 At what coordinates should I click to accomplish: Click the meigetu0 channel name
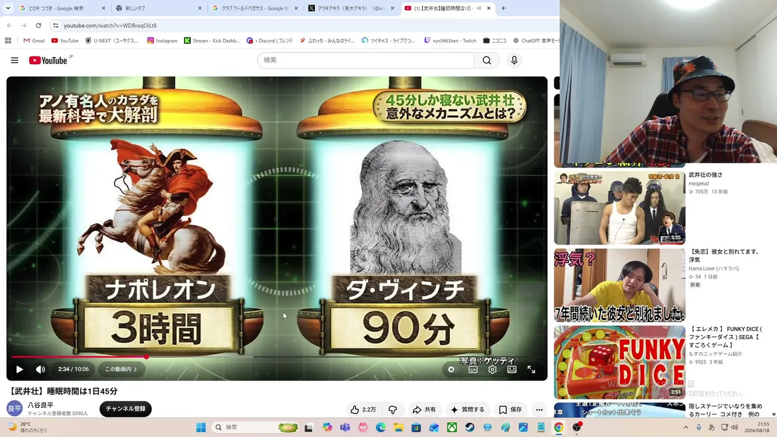[x=699, y=183]
